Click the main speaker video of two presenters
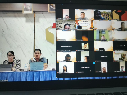Viewport: 127px width, 95px height. coord(28,43)
